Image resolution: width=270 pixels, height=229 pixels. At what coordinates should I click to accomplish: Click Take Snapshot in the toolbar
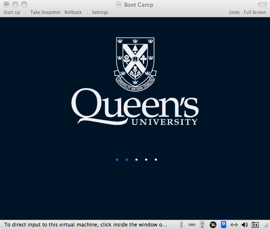(x=45, y=12)
